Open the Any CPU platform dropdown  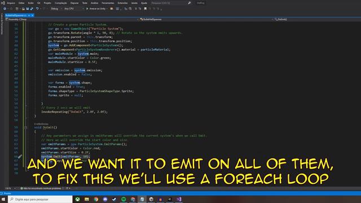tap(74, 9)
